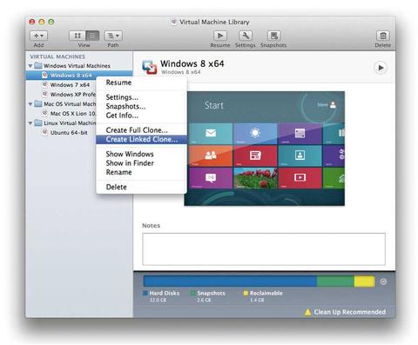
Task: Choose Create Linked Clone from context menu
Action: (x=141, y=139)
